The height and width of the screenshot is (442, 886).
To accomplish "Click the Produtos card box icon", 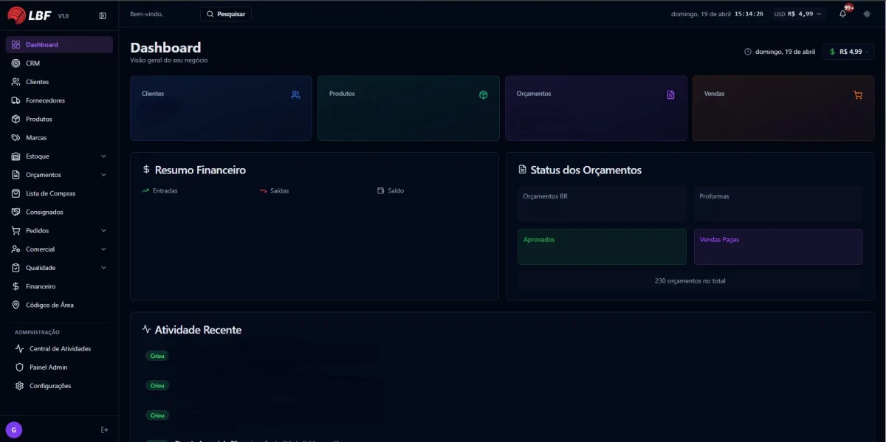I will (x=483, y=94).
